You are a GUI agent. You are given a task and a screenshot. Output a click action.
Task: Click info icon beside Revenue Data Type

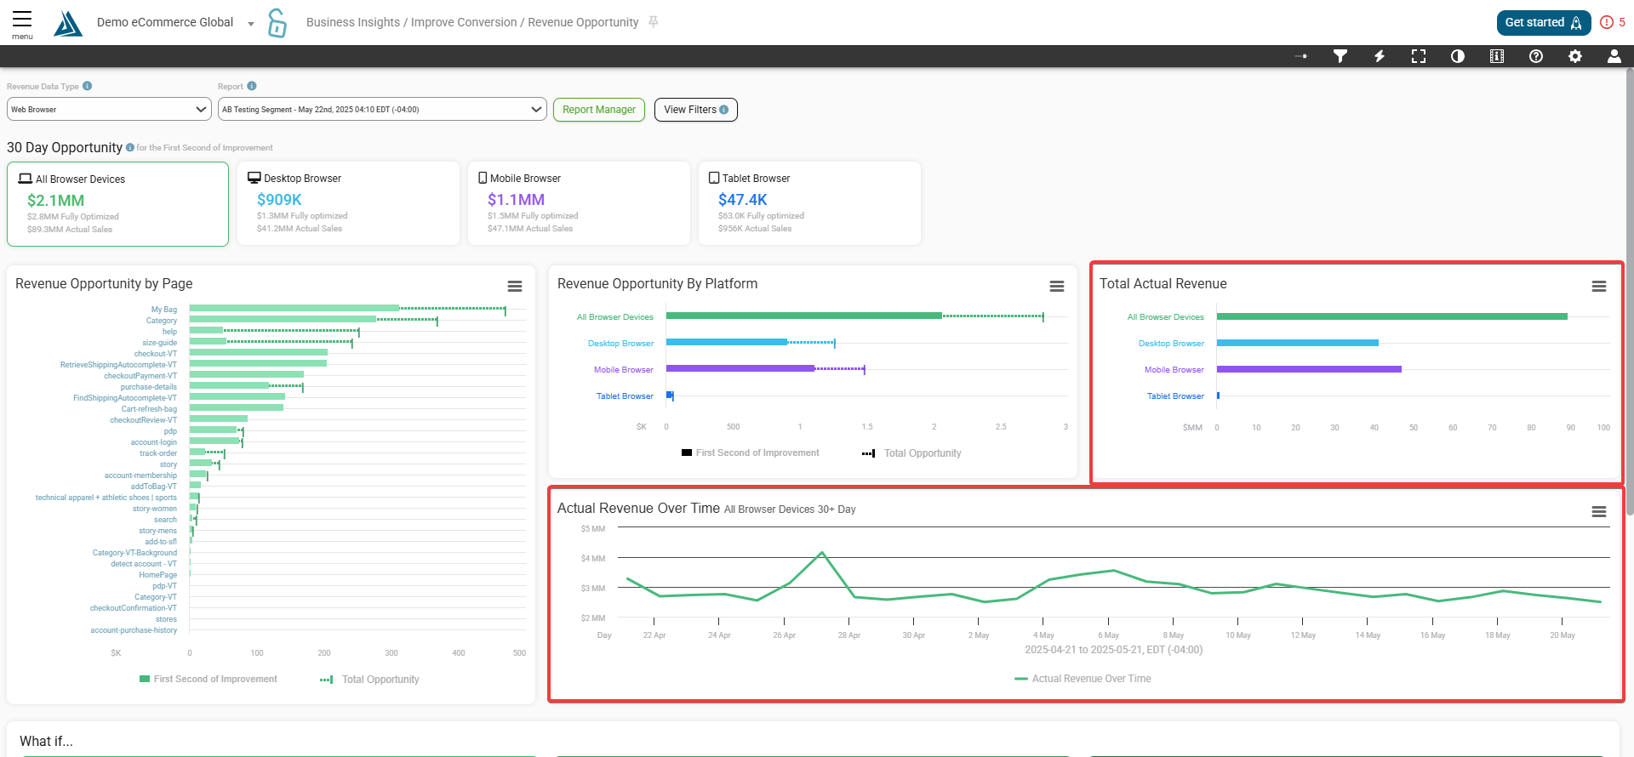pos(88,86)
